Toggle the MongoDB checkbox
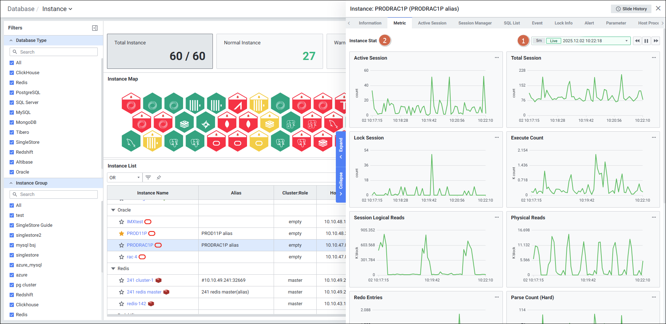 click(12, 122)
